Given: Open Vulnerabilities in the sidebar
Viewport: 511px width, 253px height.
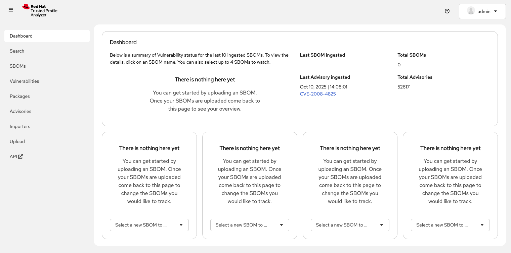Looking at the screenshot, I should 24,81.
